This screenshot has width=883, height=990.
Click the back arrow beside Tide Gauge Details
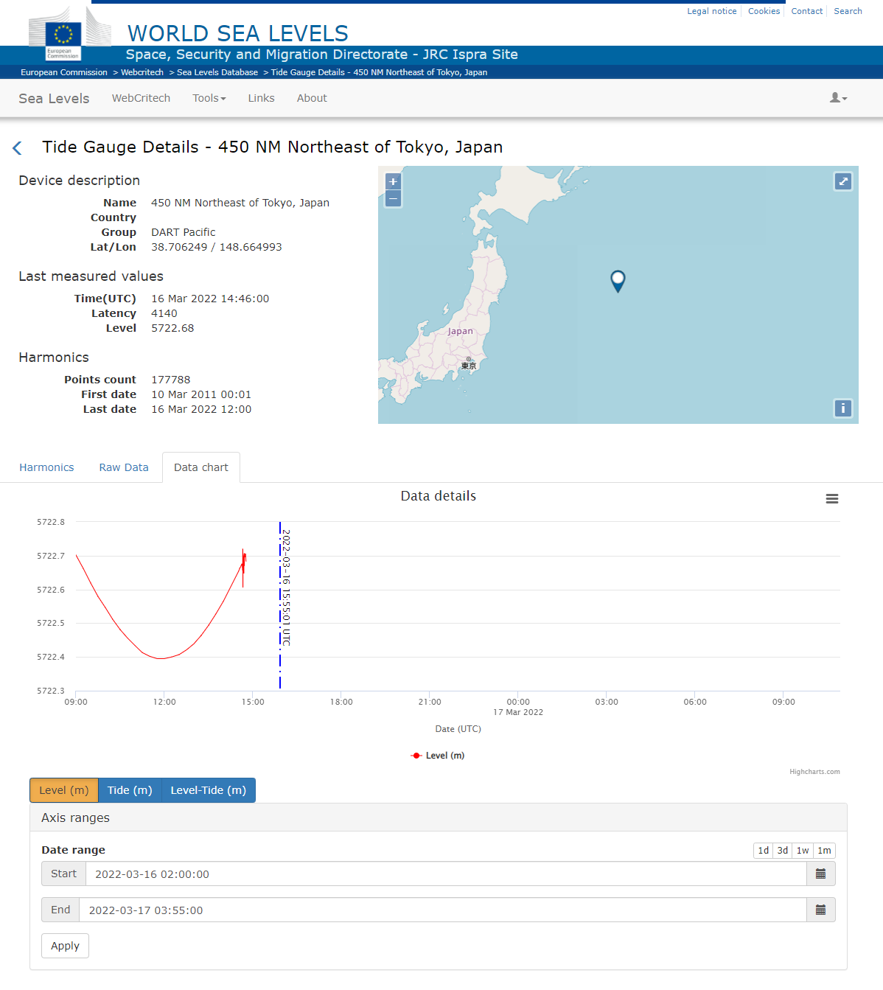[18, 148]
